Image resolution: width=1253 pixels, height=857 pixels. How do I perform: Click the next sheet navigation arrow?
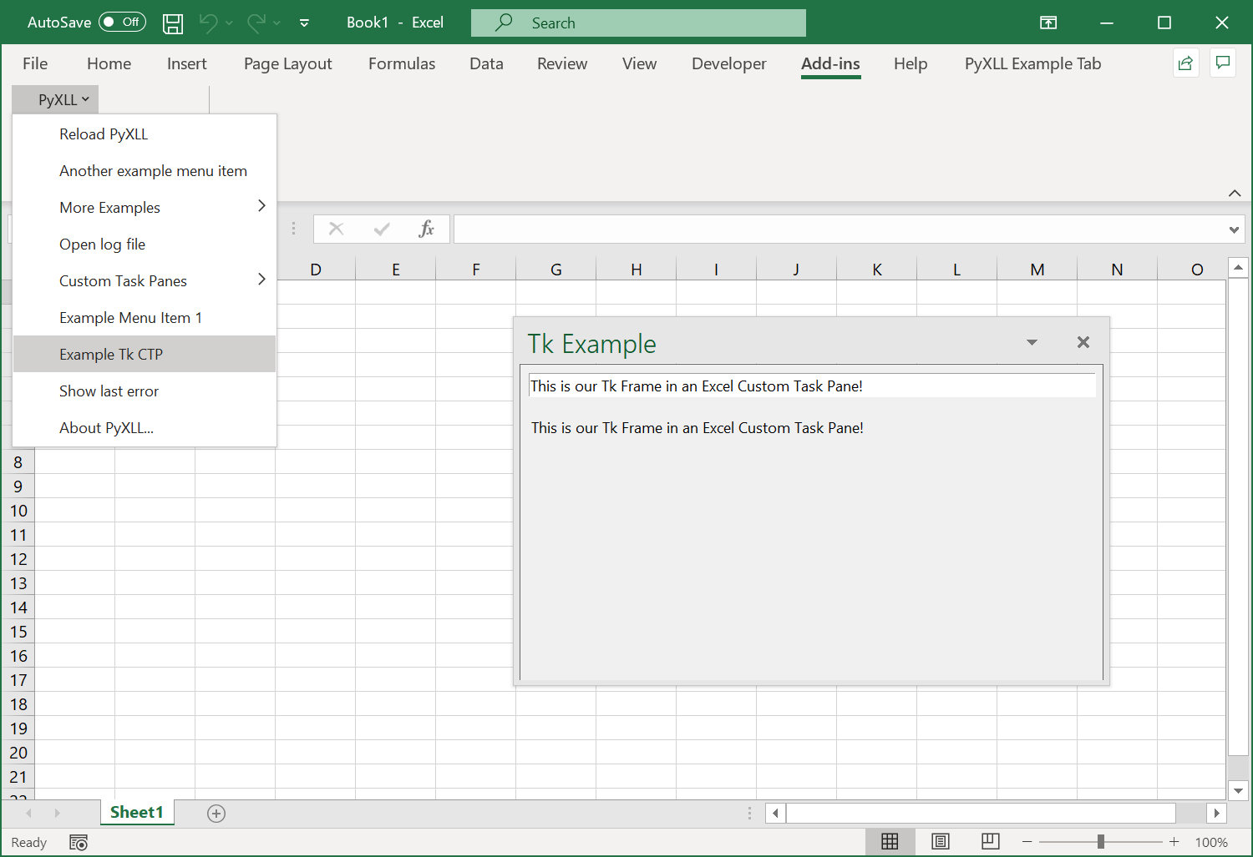[57, 813]
